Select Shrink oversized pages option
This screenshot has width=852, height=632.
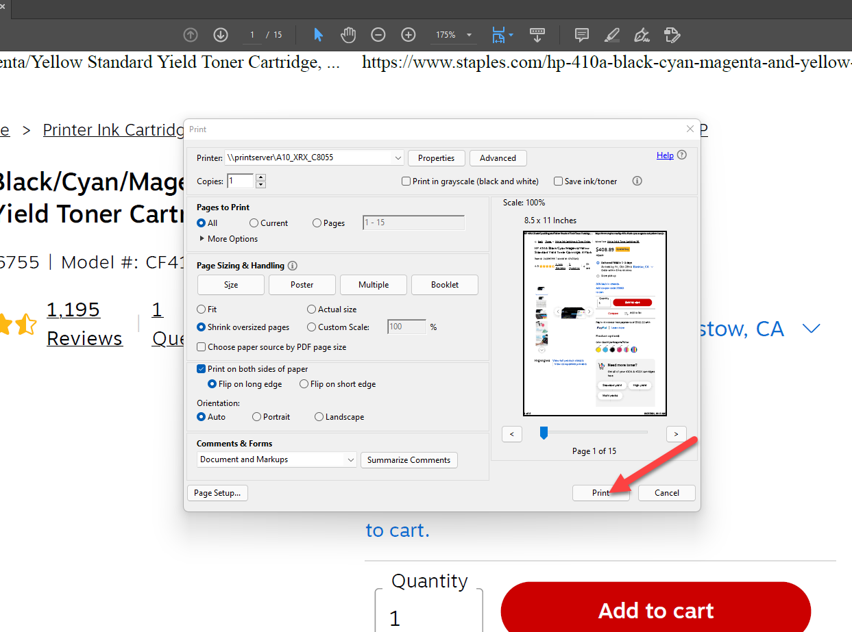(202, 327)
